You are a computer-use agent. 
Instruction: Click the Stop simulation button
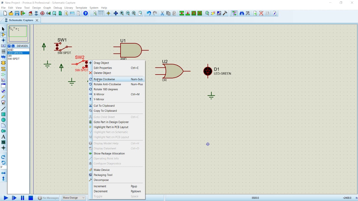(31, 198)
